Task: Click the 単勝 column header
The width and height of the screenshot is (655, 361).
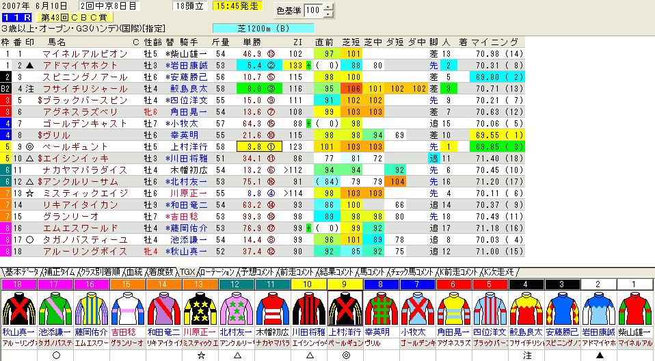Action: point(252,42)
